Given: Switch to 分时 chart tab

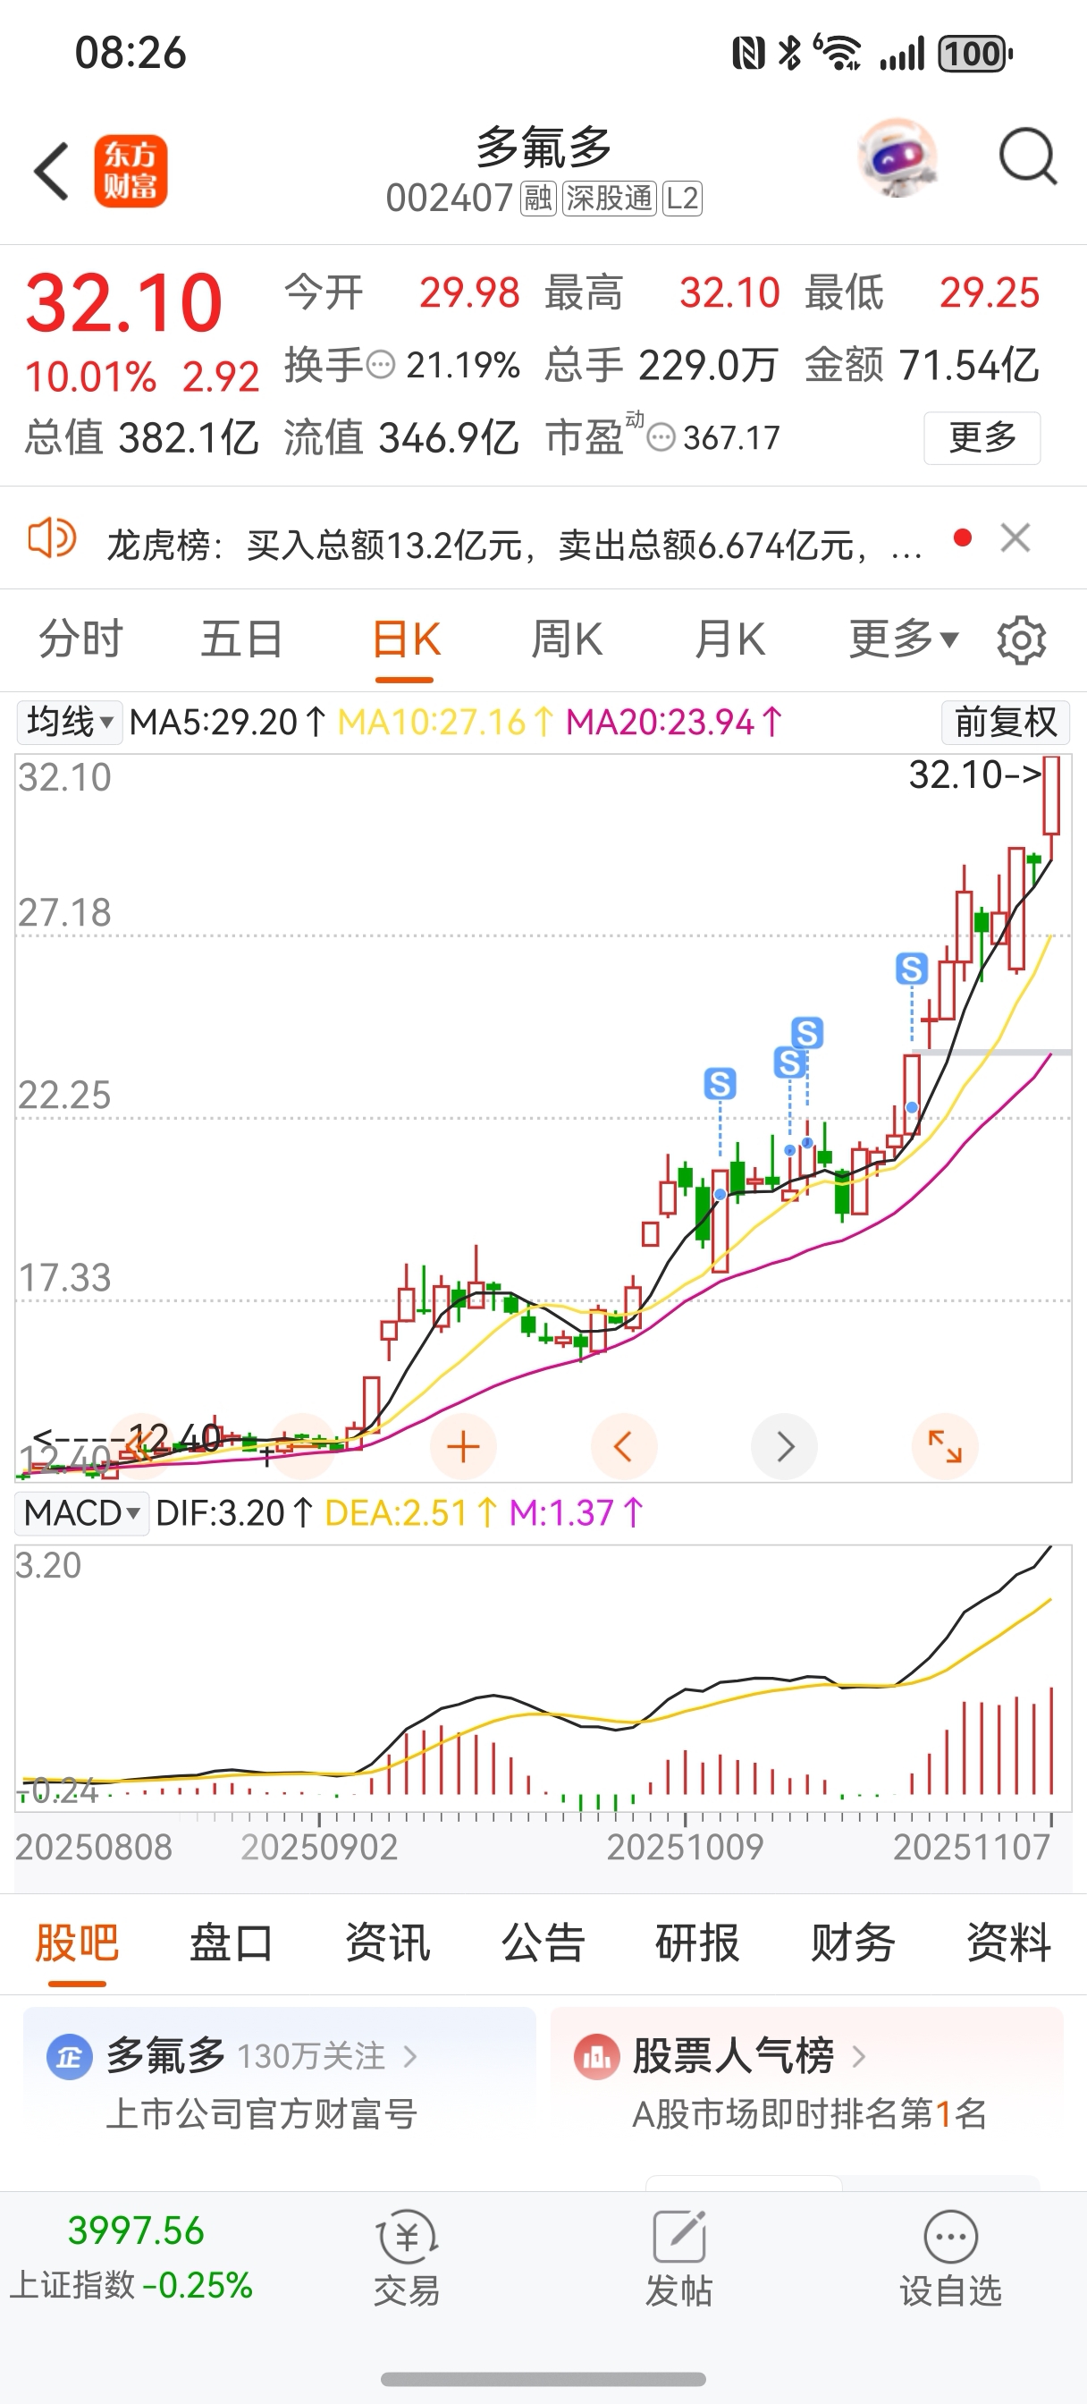Looking at the screenshot, I should coord(81,639).
